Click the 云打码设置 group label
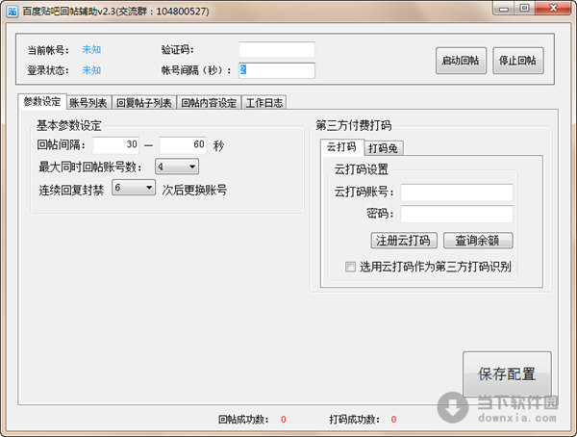577x437 pixels. pos(361,169)
